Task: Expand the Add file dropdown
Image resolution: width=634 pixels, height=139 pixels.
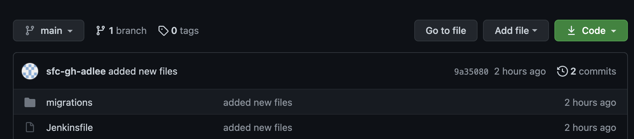Action: point(516,31)
